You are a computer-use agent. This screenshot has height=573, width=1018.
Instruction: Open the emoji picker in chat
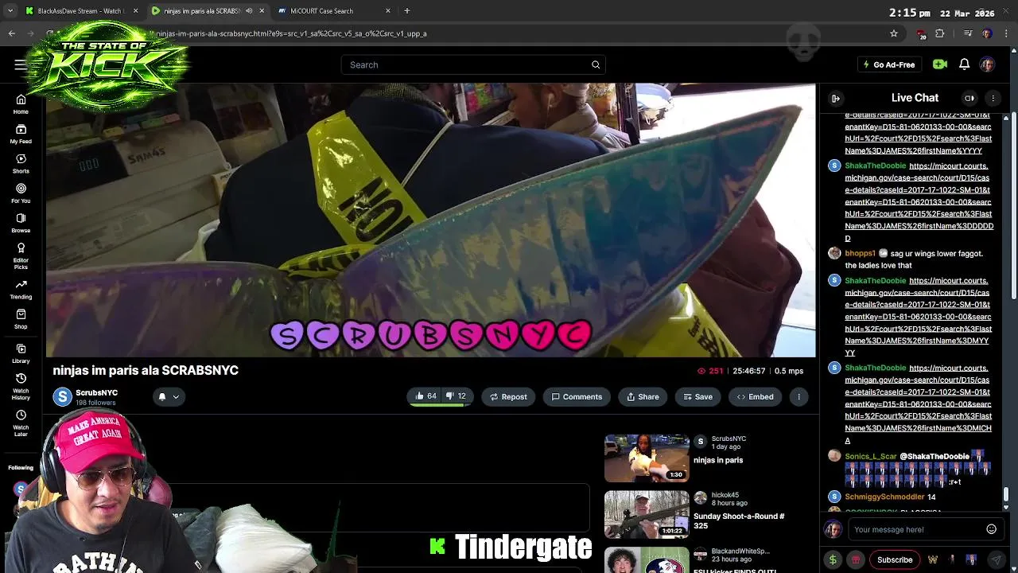991,529
